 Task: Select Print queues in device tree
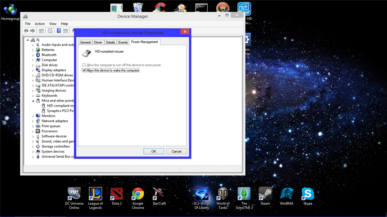point(51,126)
